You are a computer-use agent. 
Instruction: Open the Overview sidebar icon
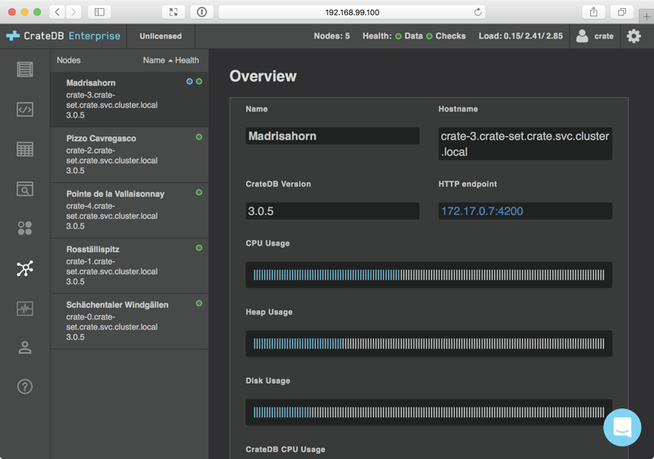pyautogui.click(x=25, y=69)
